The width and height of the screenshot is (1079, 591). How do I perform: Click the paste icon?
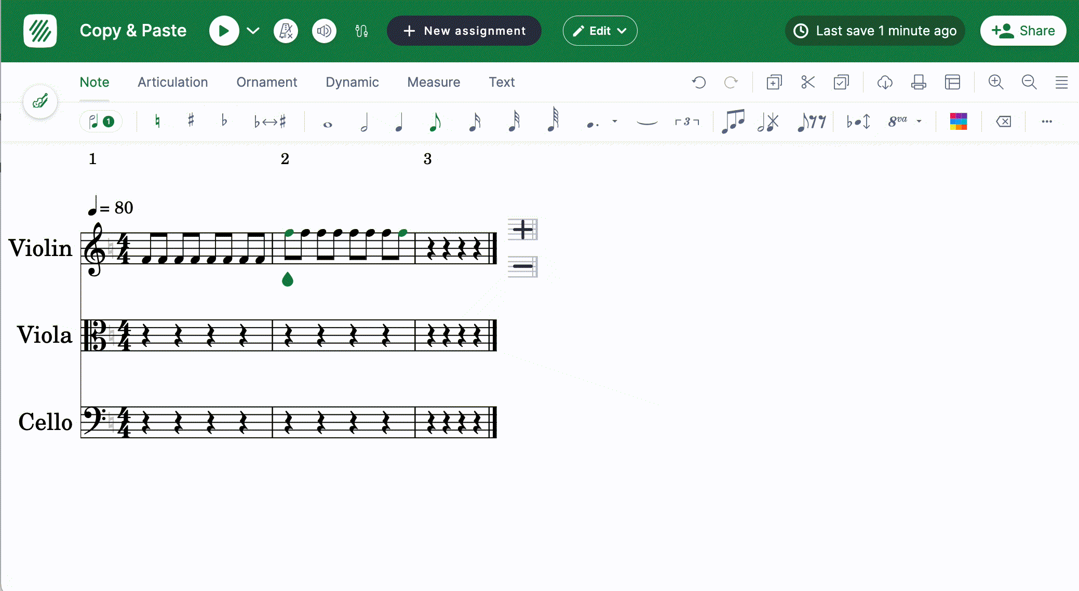click(x=841, y=82)
